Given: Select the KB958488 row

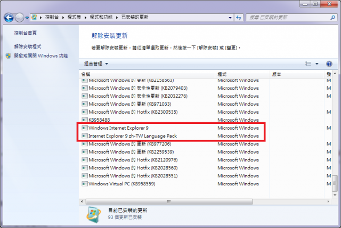Looking at the screenshot, I should pyautogui.click(x=205, y=120).
